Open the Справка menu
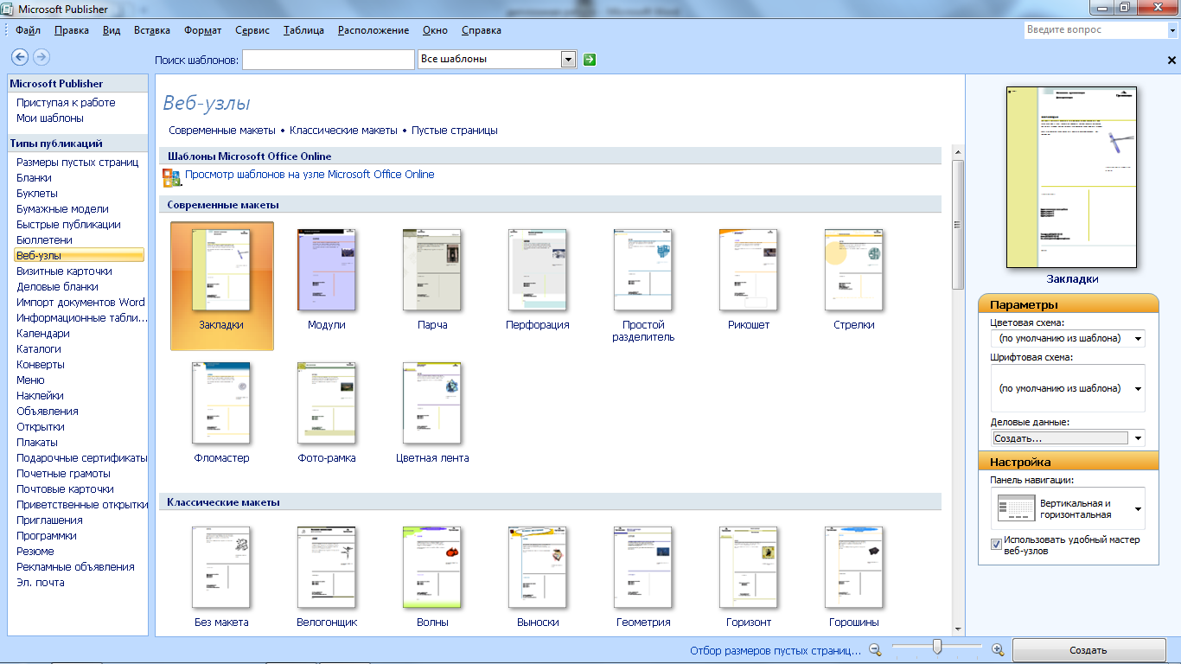 [x=482, y=30]
